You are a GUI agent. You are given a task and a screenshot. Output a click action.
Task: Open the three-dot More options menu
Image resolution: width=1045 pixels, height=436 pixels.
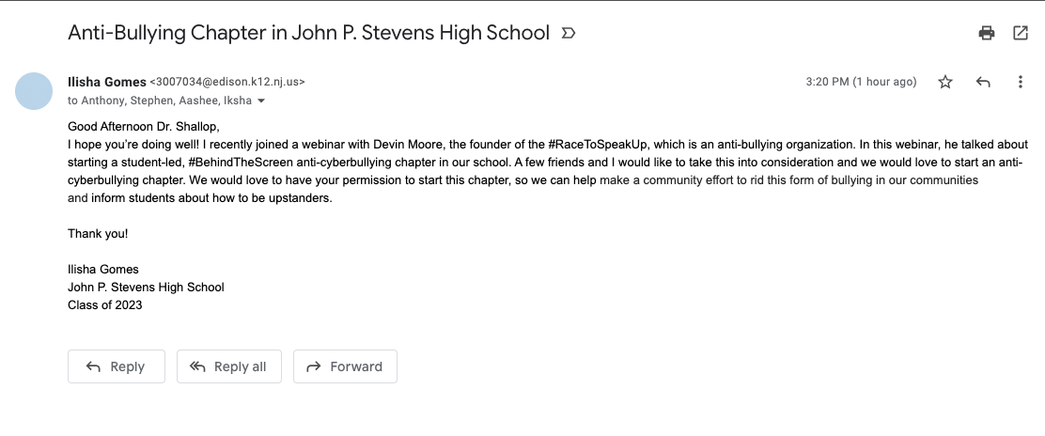1020,82
